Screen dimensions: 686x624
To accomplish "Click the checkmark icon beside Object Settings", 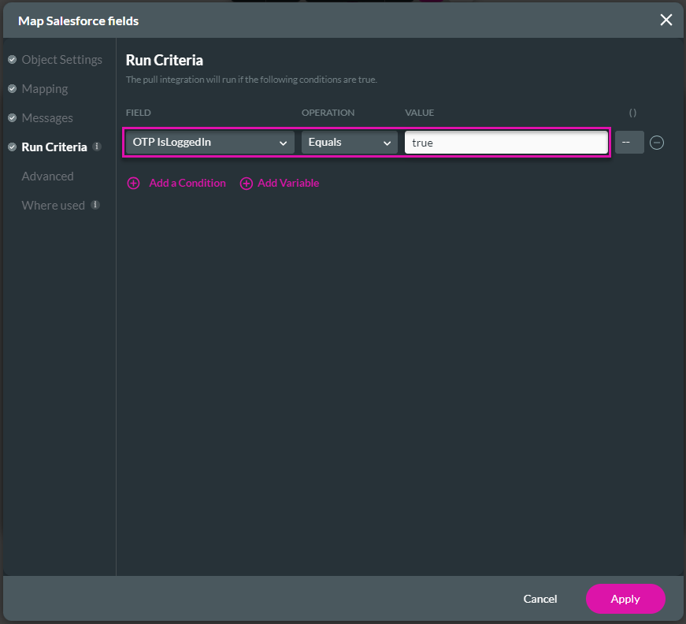I will [x=11, y=59].
